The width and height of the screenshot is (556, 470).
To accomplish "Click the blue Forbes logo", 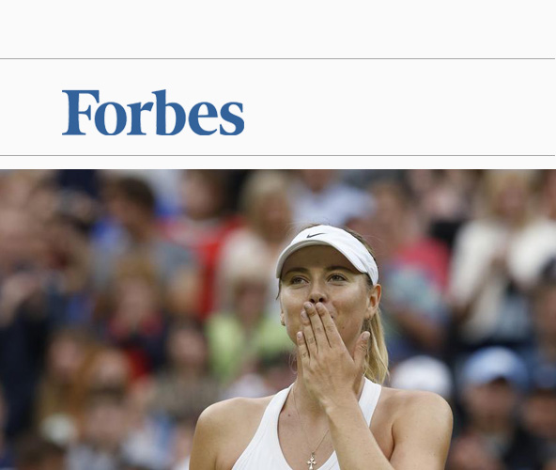I will [153, 113].
